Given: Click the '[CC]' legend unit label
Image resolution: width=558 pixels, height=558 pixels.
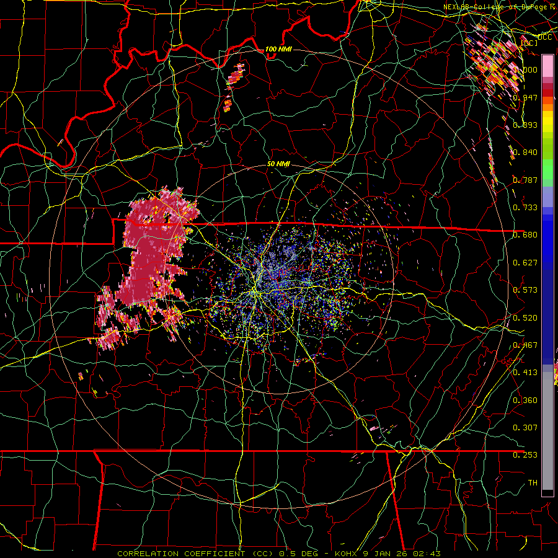Looking at the screenshot, I should (x=529, y=43).
